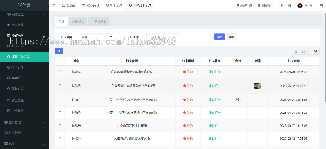Click the circle icon beside 考勤统计

point(9,78)
